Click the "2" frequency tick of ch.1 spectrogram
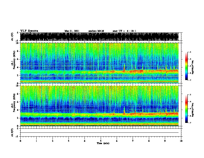204x158 pixels. point(18,75)
